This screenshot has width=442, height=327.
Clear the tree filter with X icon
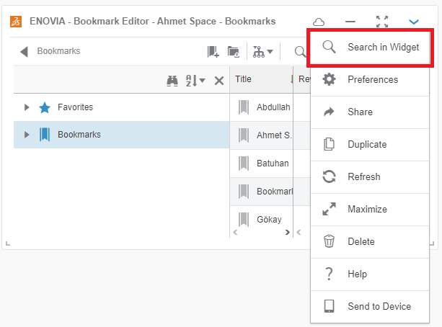(x=219, y=80)
